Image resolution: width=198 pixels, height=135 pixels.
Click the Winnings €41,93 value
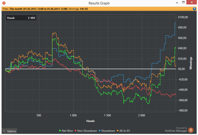84,9
